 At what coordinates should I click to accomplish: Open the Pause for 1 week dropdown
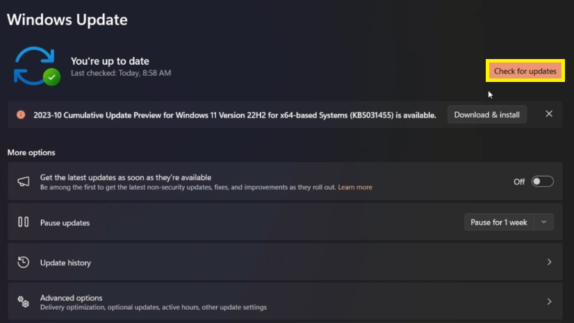tap(508, 222)
